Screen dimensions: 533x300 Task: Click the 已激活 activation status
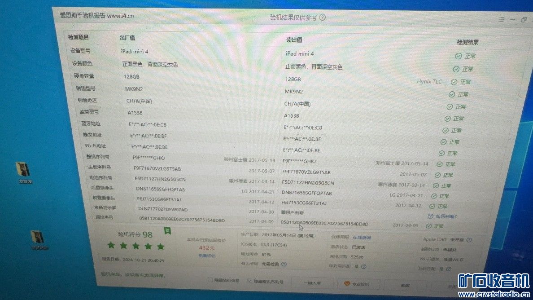tap(358, 247)
